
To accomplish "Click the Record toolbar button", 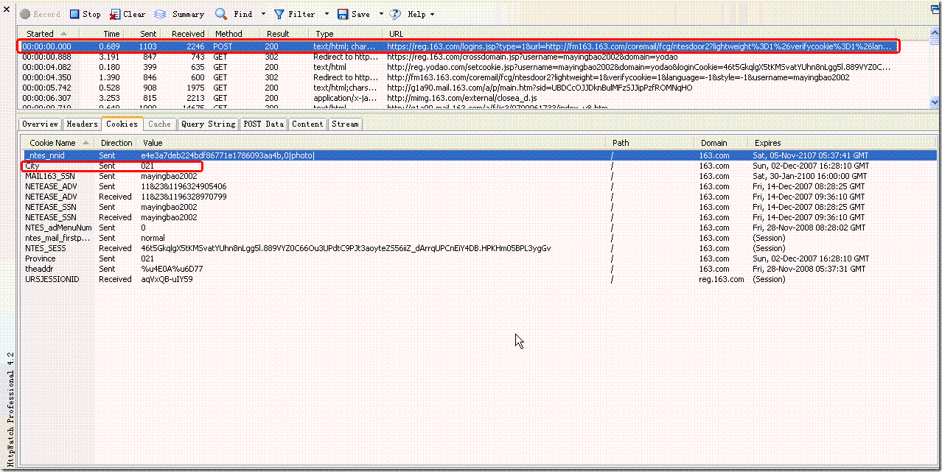I will tap(41, 14).
